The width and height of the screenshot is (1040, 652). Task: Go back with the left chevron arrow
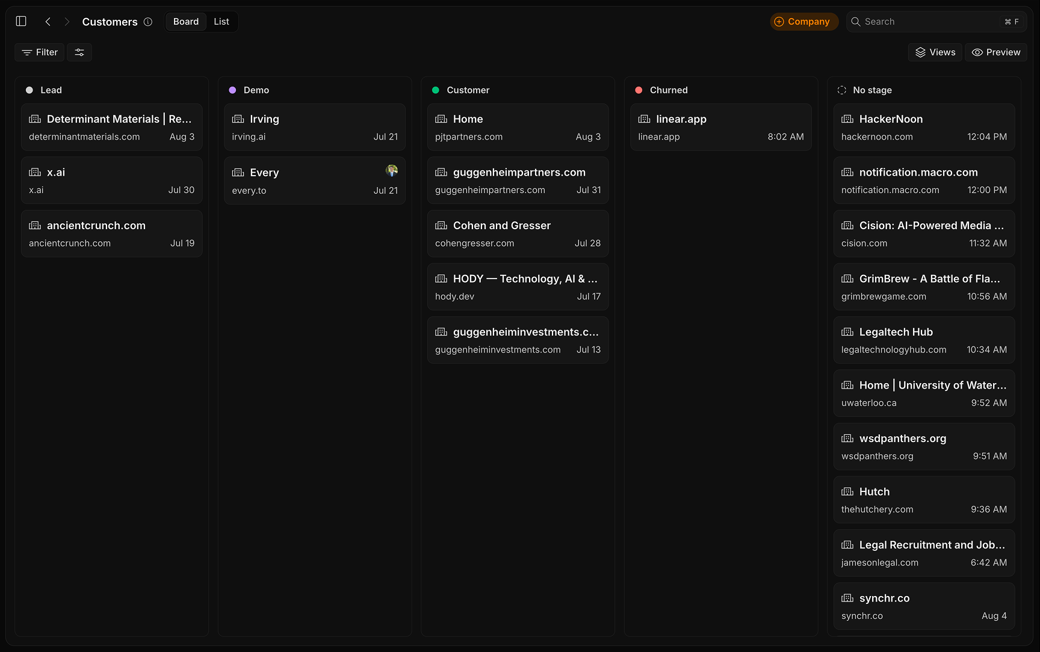point(48,22)
